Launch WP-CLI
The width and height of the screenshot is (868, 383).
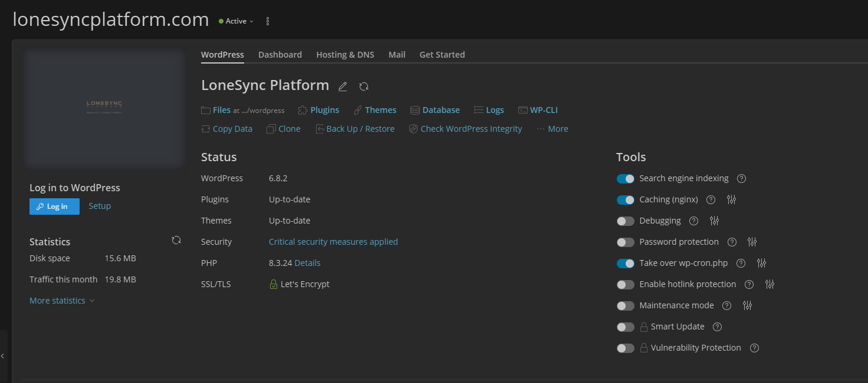[538, 110]
